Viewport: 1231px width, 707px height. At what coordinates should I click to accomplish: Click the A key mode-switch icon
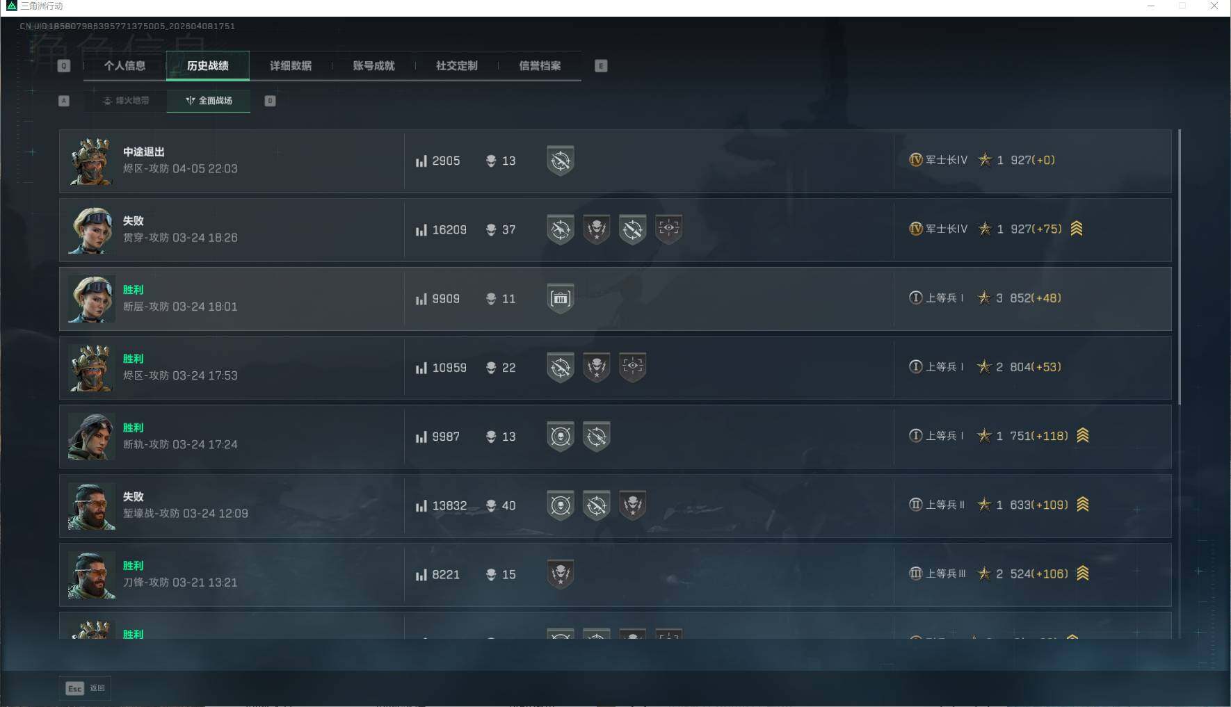pyautogui.click(x=64, y=101)
